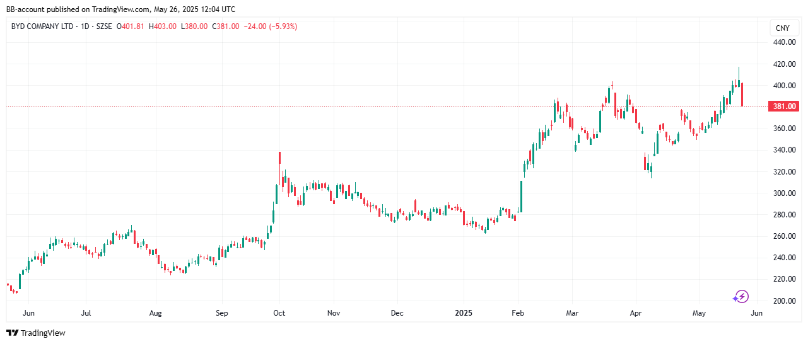Click the May time axis label
Screen dimensions: 808x344
[699, 312]
